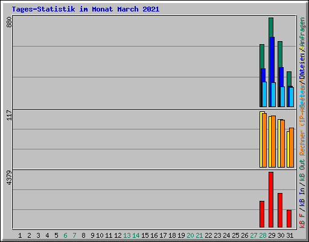
Task: Click the yellow bar for day 28
Action: [261, 139]
